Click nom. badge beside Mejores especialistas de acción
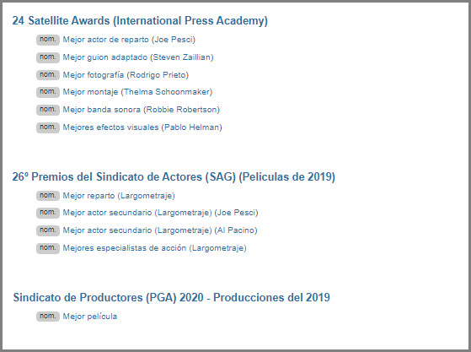 point(48,248)
